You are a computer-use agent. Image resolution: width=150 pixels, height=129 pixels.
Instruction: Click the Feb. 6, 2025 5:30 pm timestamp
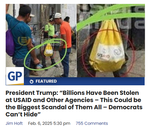[x=49, y=123]
